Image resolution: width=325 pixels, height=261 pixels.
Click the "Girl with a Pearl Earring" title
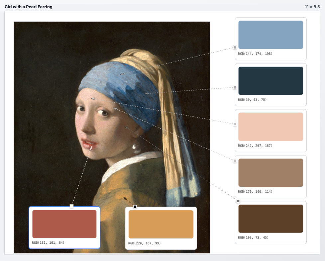29,7
